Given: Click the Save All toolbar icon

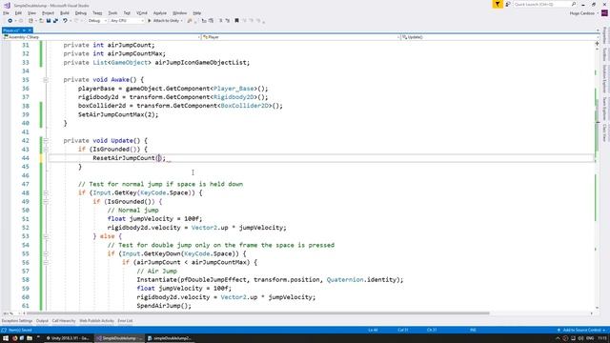Looking at the screenshot, I should click(55, 21).
